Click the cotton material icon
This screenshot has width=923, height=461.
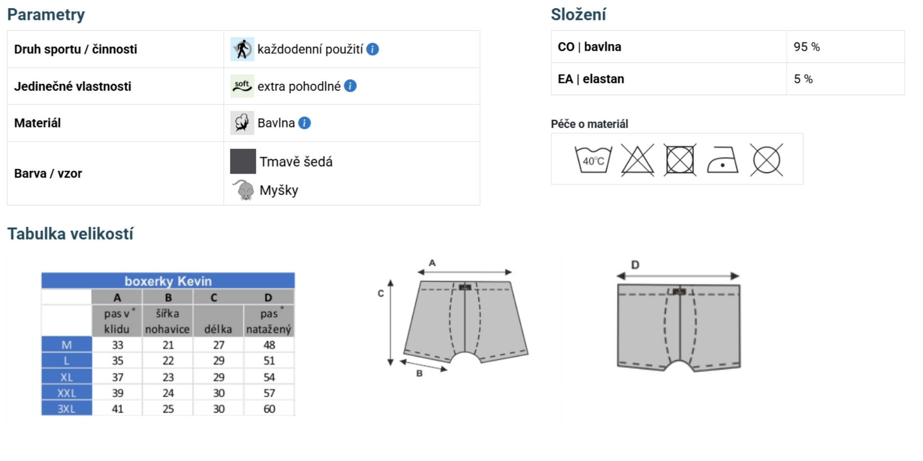tap(242, 123)
